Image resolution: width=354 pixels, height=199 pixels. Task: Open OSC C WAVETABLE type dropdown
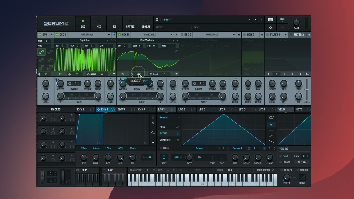[234, 35]
